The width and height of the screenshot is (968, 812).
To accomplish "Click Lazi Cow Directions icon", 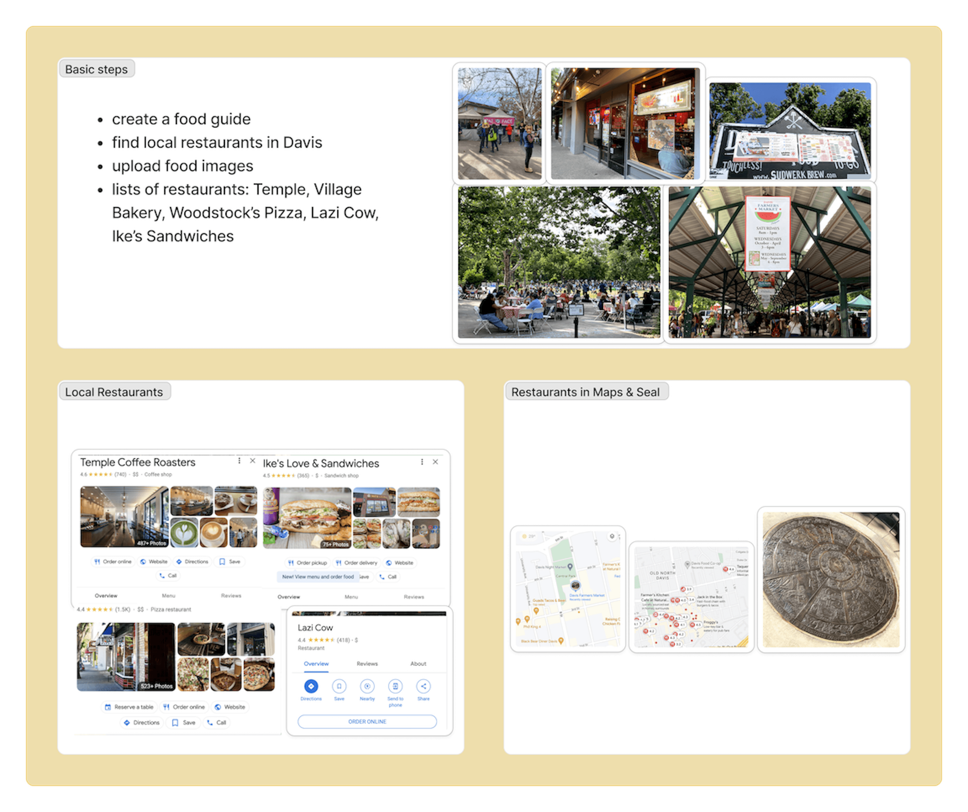I will (x=311, y=686).
